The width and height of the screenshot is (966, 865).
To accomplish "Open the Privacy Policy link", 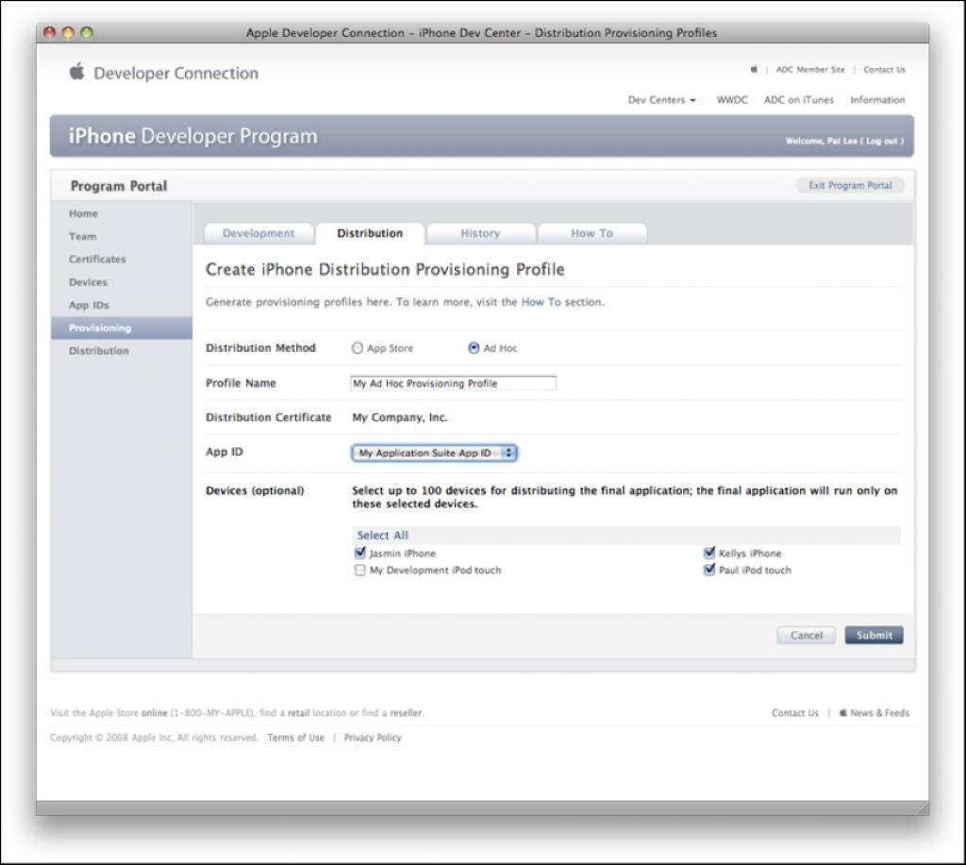I will click(373, 738).
